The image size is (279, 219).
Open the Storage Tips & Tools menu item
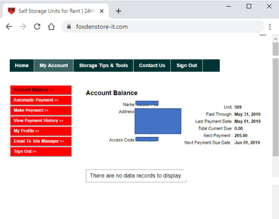coord(103,65)
